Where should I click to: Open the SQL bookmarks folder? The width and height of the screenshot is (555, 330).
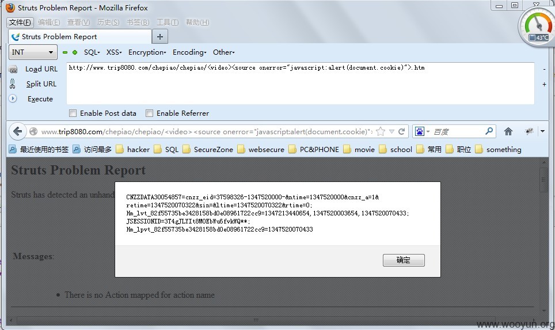pyautogui.click(x=166, y=149)
